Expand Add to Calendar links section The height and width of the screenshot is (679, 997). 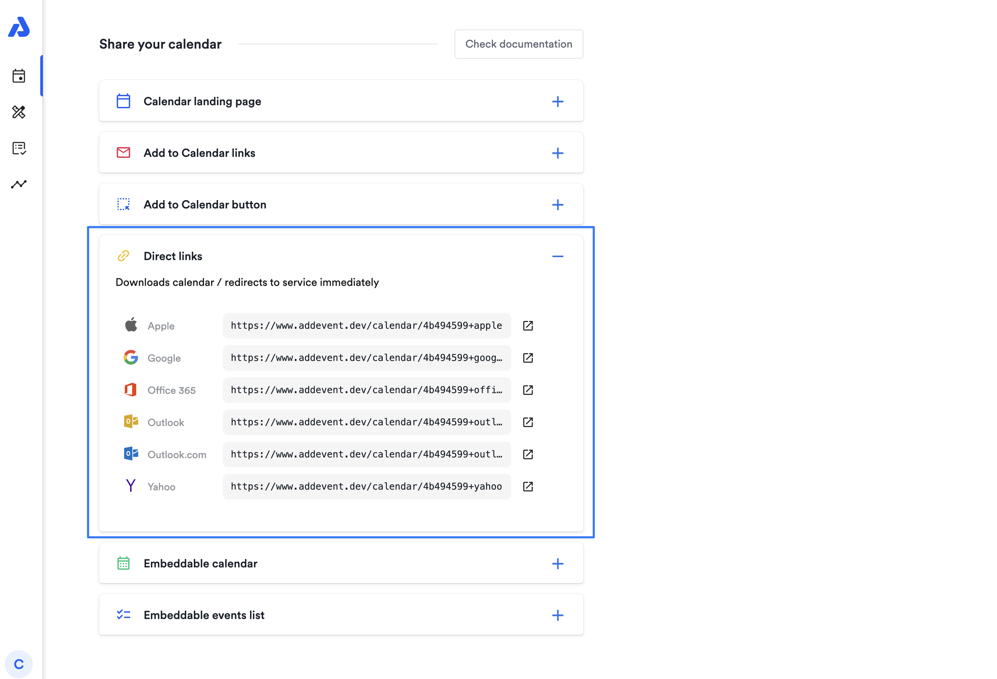[557, 153]
